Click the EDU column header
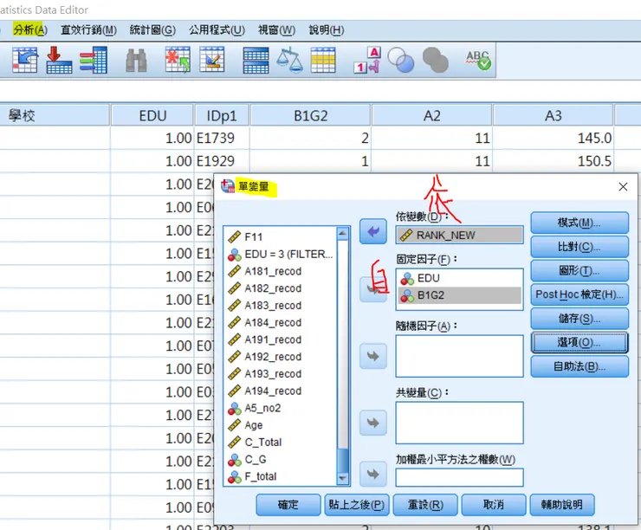The width and height of the screenshot is (641, 530). tap(152, 116)
